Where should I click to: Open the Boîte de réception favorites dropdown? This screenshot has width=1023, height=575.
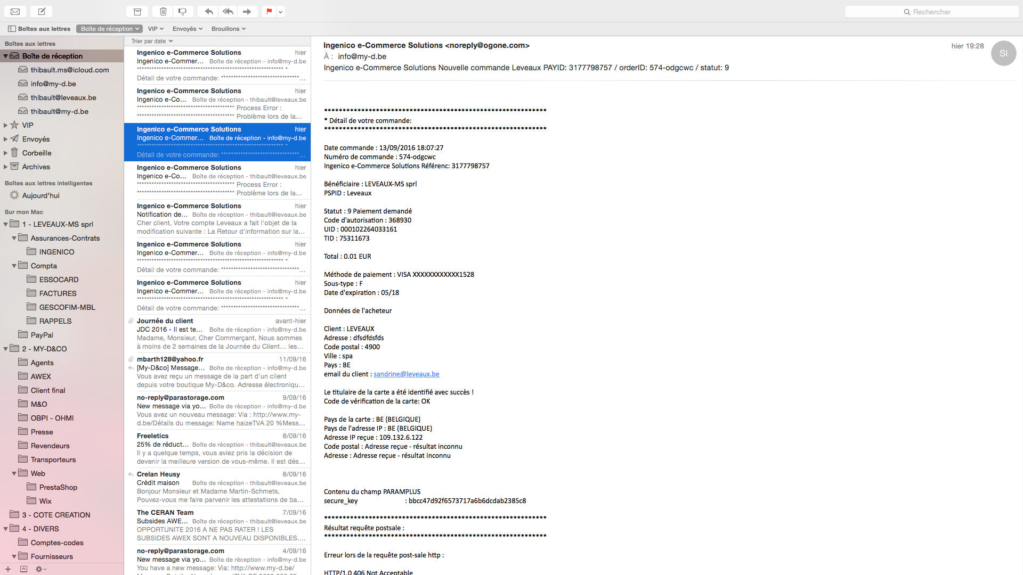[x=109, y=29]
